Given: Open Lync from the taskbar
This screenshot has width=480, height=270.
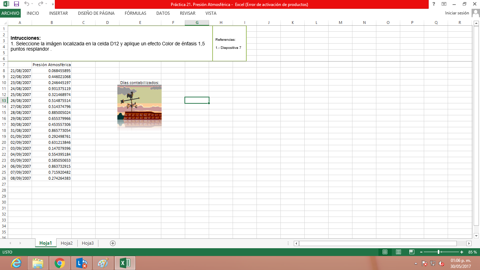Looking at the screenshot, I should [x=82, y=263].
